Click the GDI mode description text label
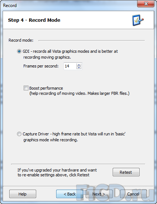The height and width of the screenshot is (204, 157). pos(70,54)
